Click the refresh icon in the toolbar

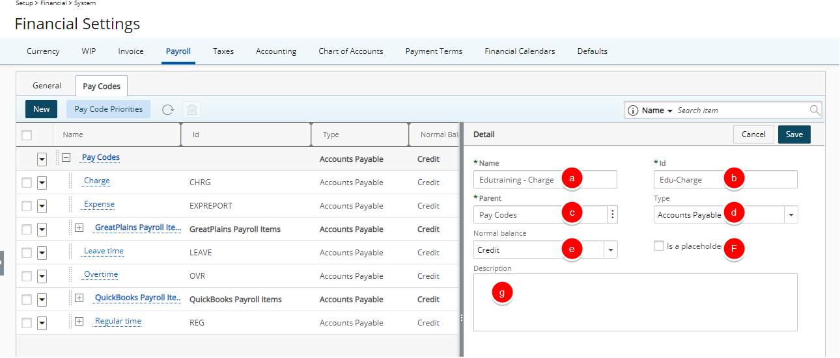pyautogui.click(x=168, y=110)
